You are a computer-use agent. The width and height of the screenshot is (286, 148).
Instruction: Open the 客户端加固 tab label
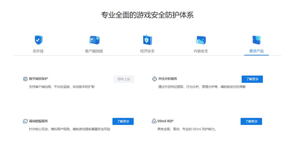click(x=94, y=51)
